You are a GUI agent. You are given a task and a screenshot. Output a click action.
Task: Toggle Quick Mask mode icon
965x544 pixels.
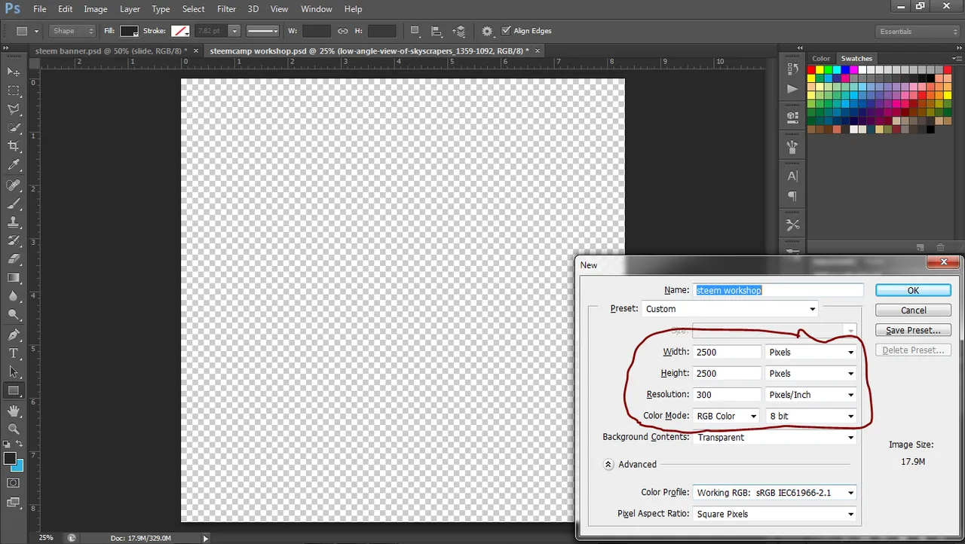[14, 483]
